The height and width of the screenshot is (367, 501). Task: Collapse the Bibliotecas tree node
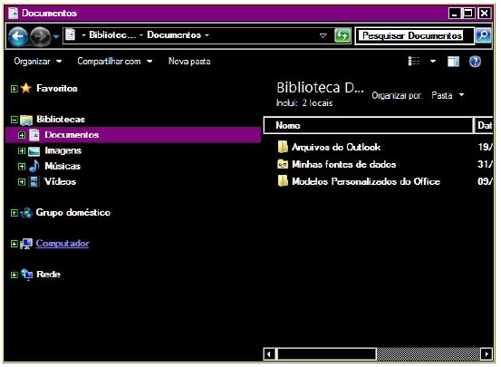click(x=14, y=120)
